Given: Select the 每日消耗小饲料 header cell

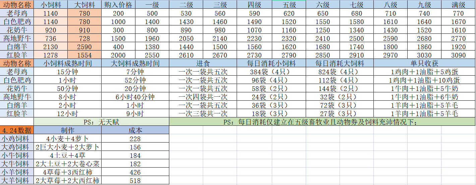Looking at the screenshot, I should tap(272, 63).
